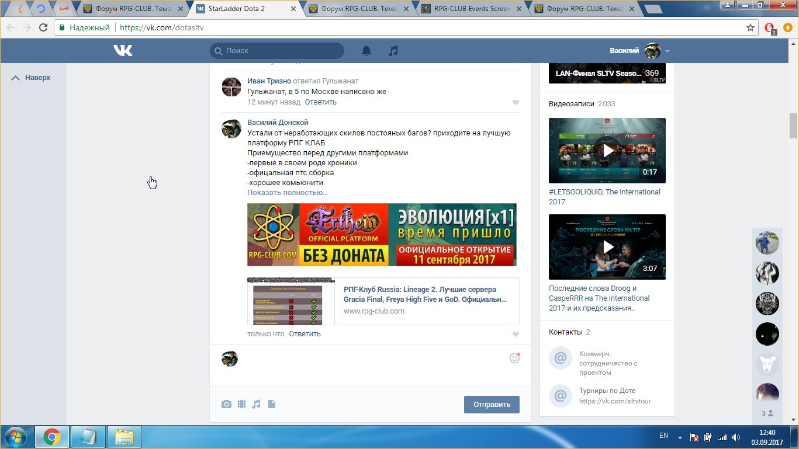Open volume speaker tray icon
The width and height of the screenshot is (799, 449).
click(x=736, y=437)
